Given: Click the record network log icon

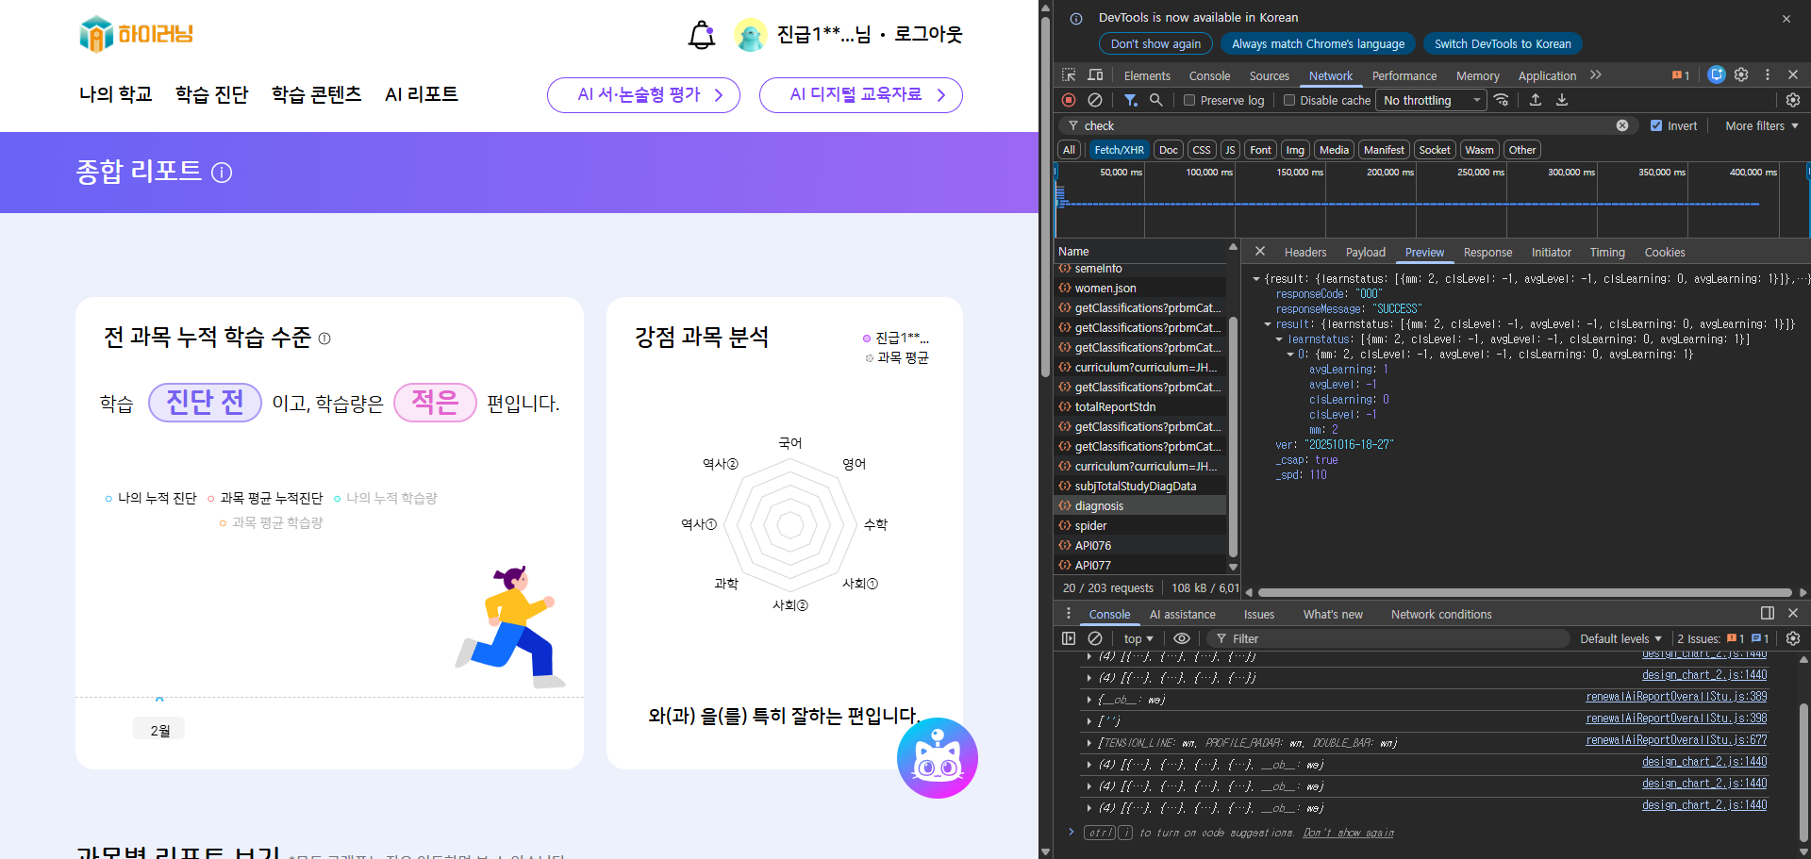Looking at the screenshot, I should point(1069,100).
